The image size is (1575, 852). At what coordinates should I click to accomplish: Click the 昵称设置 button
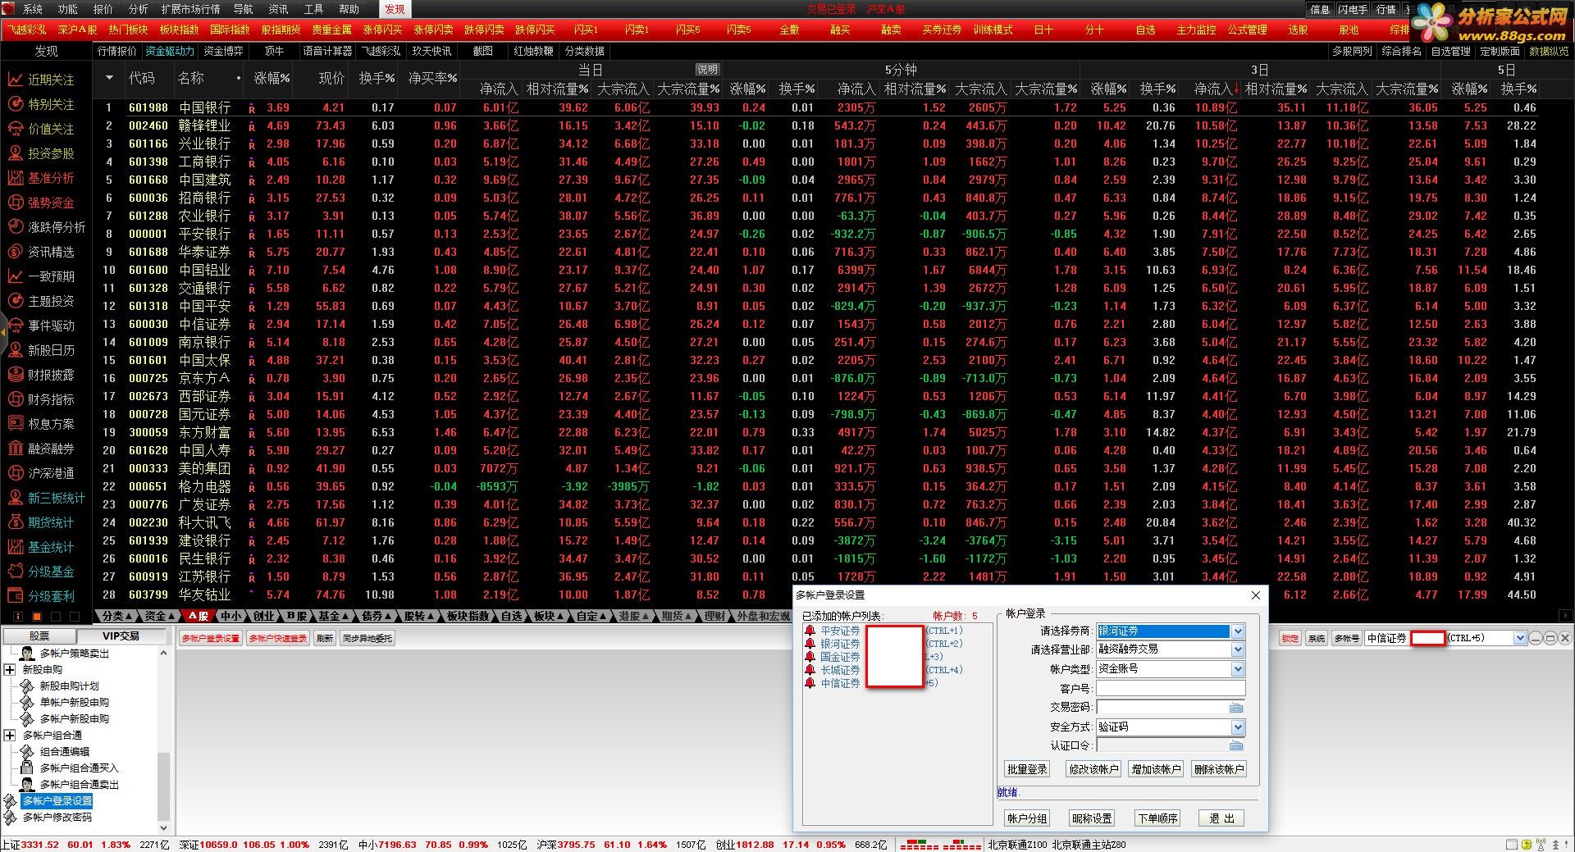pos(1092,818)
